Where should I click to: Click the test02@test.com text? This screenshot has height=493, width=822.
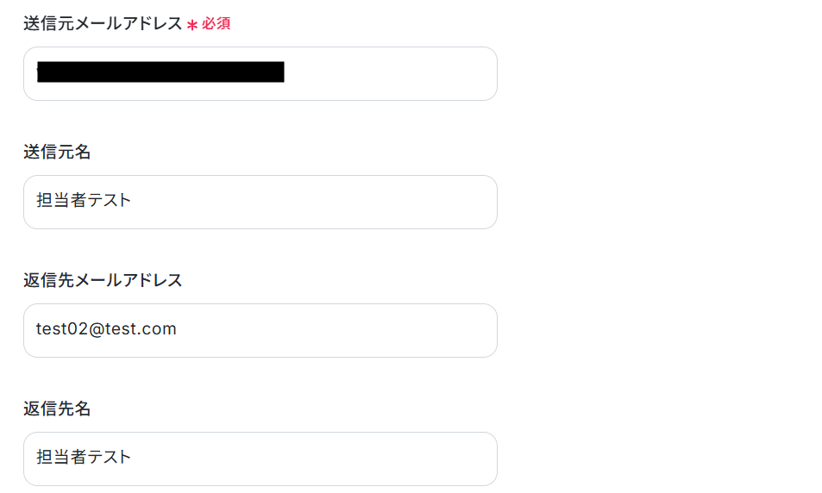point(106,329)
